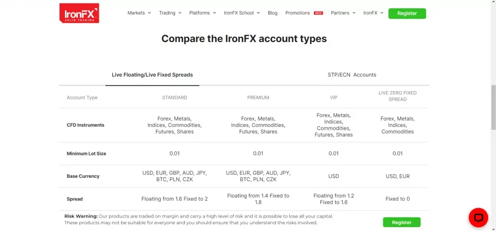Expand the Trading dropdown menu

pyautogui.click(x=170, y=13)
